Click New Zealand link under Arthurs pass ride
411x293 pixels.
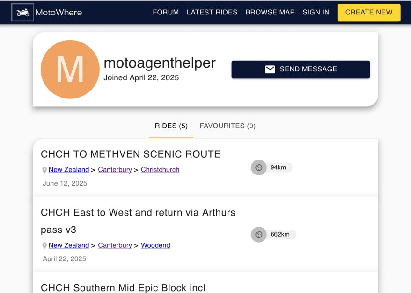69,245
